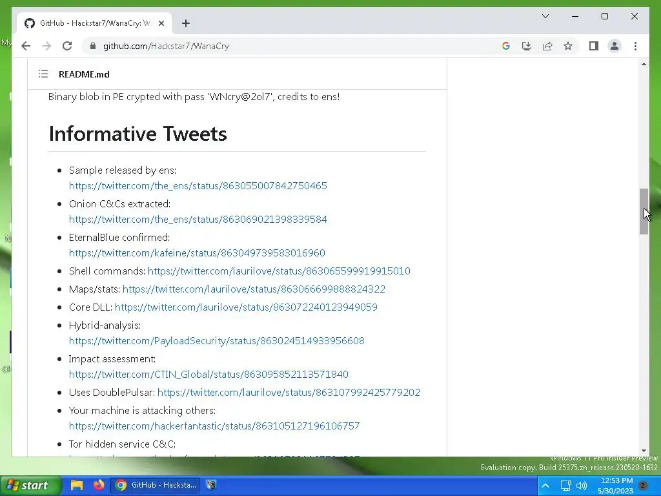661x496 pixels.
Task: Launch Firefox from the taskbar
Action: click(98, 485)
